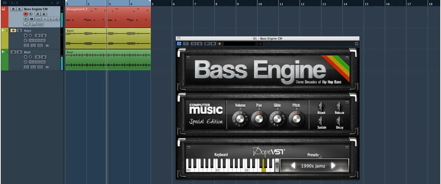Select the Beat track name
The height and width of the screenshot is (184, 441).
pyautogui.click(x=28, y=52)
